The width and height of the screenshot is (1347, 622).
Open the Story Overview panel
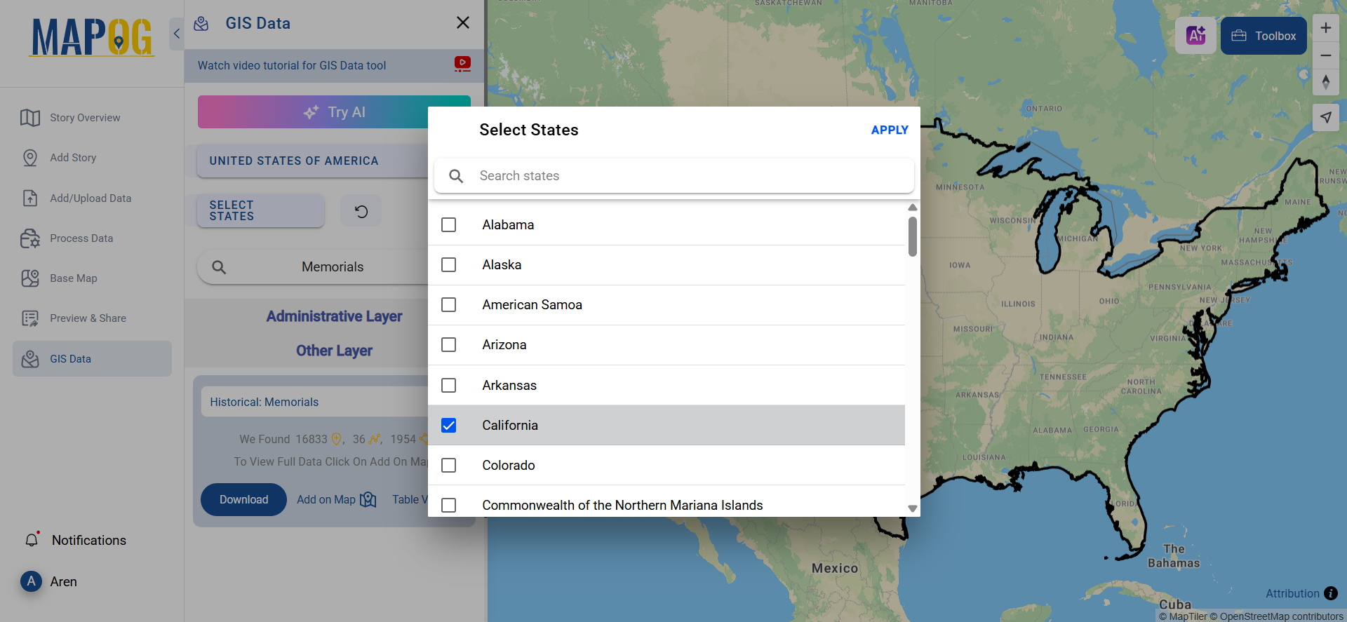(x=84, y=117)
